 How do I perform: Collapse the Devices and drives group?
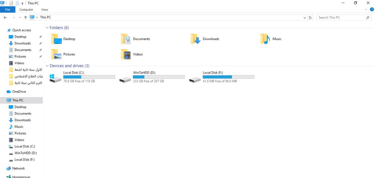(47, 66)
